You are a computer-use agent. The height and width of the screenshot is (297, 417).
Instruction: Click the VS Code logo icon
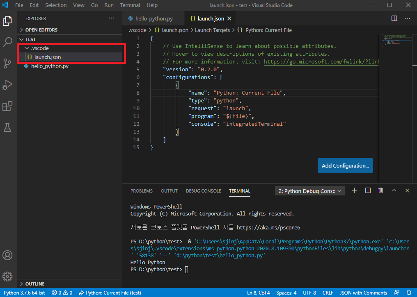[5, 5]
